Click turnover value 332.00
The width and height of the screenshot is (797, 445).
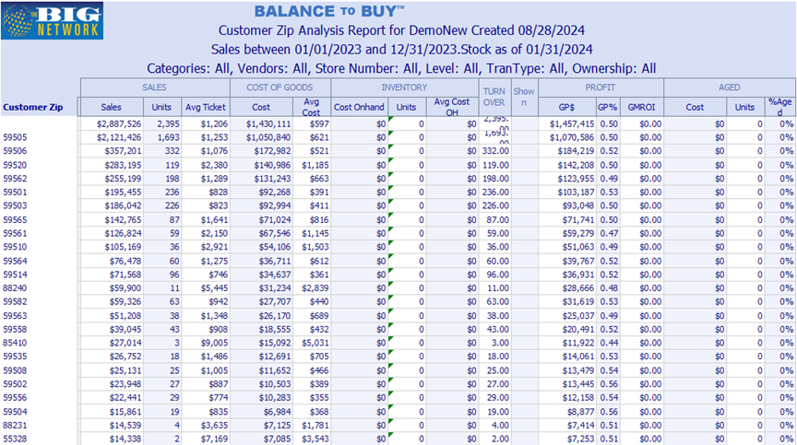pyautogui.click(x=495, y=151)
